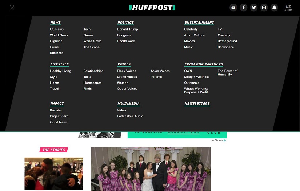Open the Politics section heading
Screen dimensions: 300x191
pos(125,23)
